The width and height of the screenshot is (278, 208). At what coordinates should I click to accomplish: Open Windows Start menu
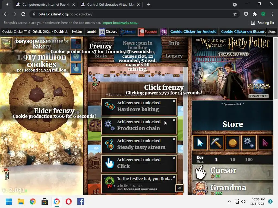point(9,201)
